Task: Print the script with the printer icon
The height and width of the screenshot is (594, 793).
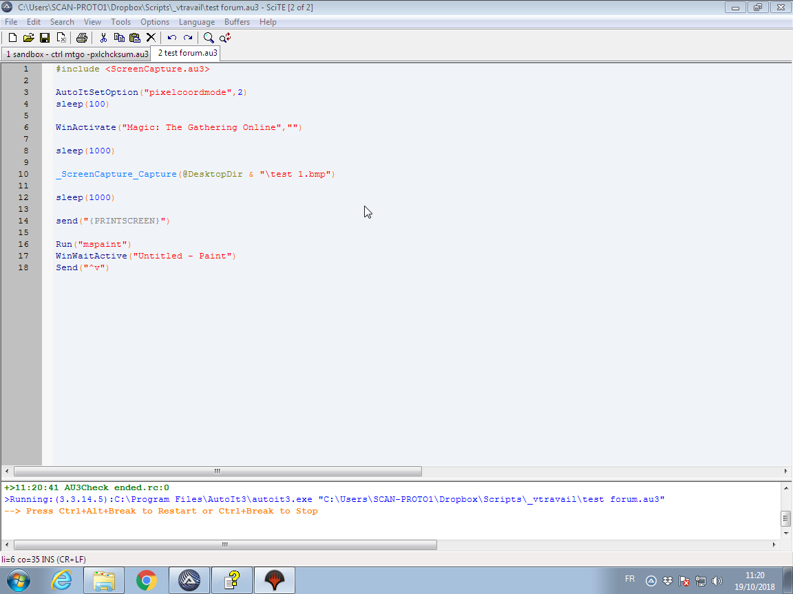Action: pyautogui.click(x=82, y=38)
